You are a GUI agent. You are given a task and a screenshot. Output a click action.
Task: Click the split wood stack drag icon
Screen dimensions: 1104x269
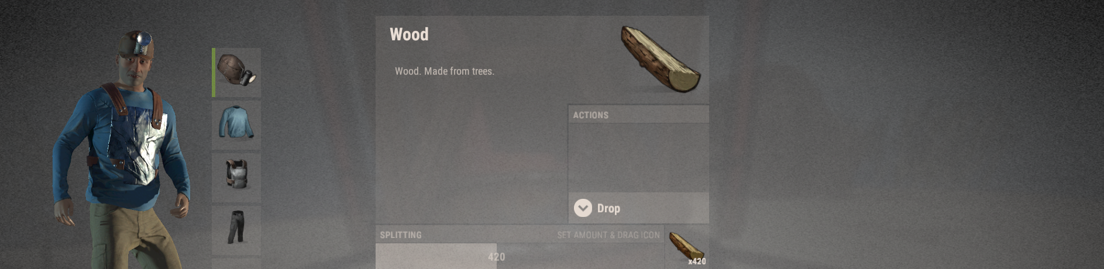click(x=687, y=248)
